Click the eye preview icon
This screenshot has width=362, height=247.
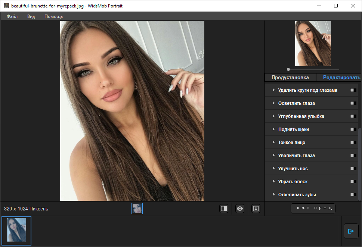(240, 209)
